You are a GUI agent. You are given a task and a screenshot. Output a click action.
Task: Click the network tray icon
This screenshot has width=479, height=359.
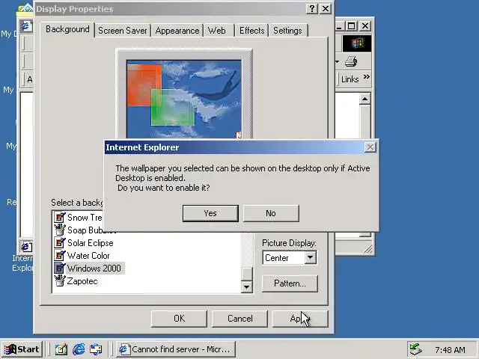(x=415, y=349)
